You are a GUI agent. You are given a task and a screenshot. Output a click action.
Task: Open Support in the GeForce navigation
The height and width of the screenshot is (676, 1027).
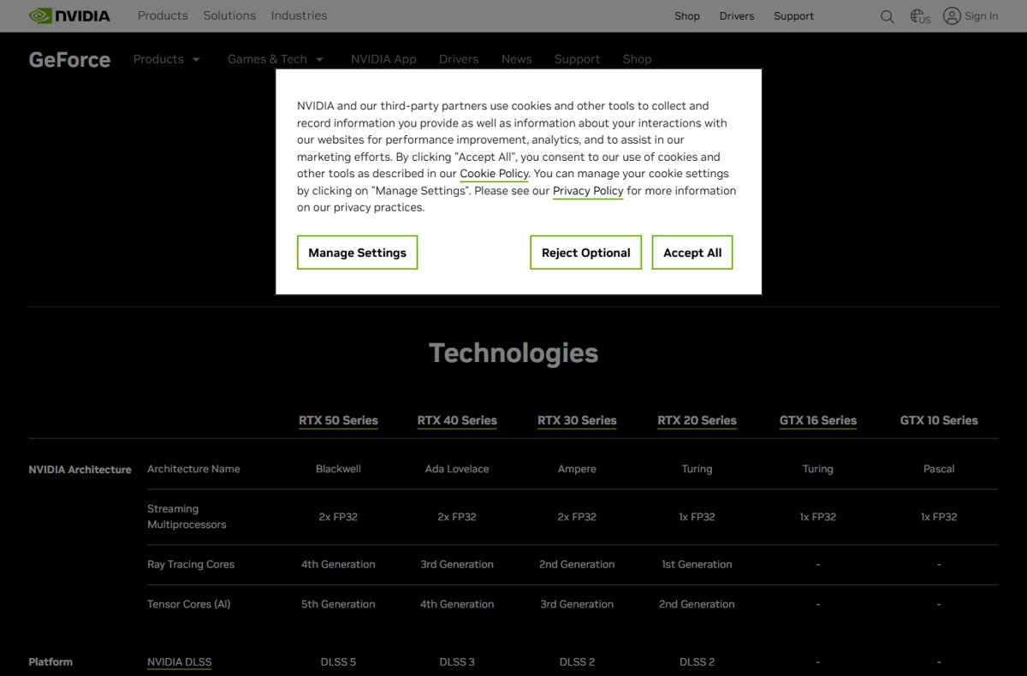(x=577, y=59)
